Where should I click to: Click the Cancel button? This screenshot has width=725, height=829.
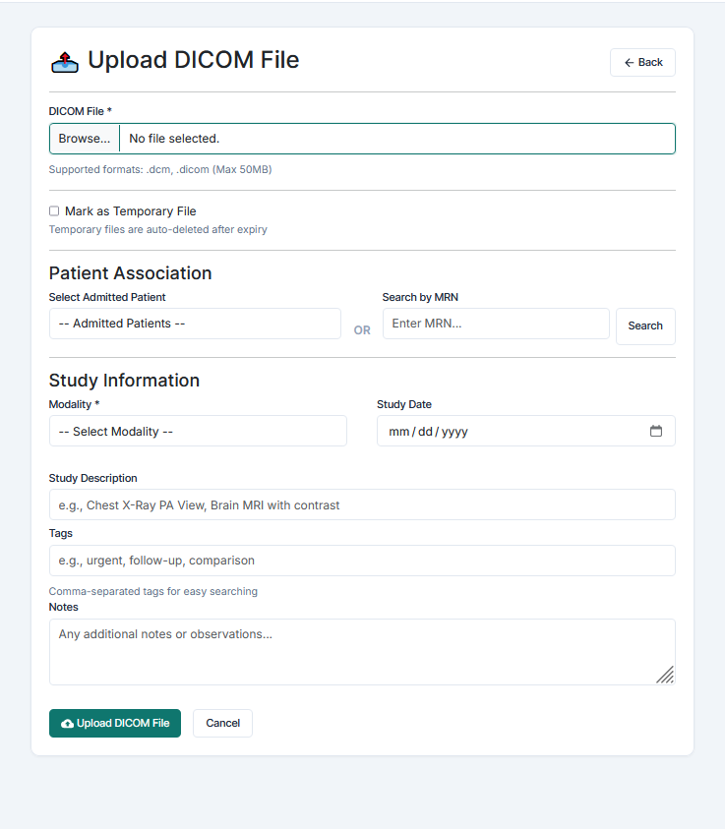click(222, 723)
